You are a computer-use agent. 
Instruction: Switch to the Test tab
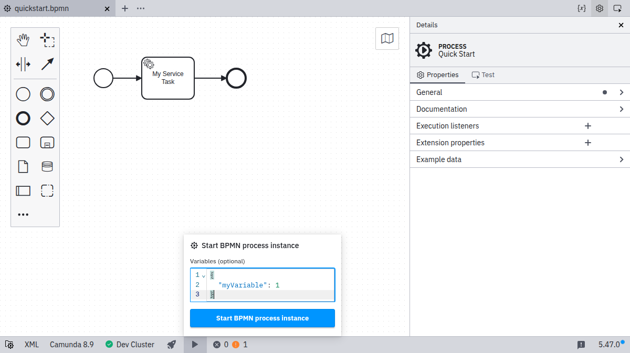tap(483, 75)
